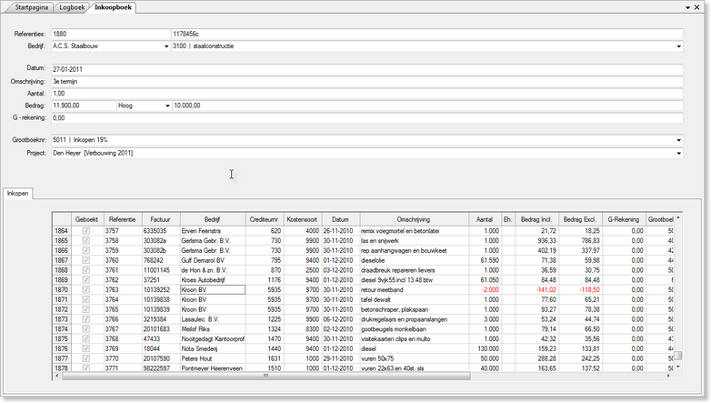Select the Inkoopboek tab
Viewport: 711px width, 403px height.
coord(113,7)
